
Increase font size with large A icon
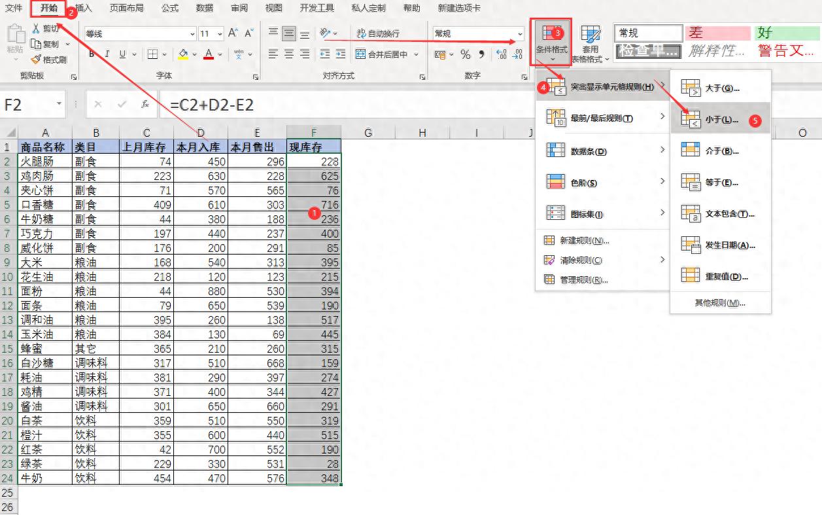coord(233,33)
